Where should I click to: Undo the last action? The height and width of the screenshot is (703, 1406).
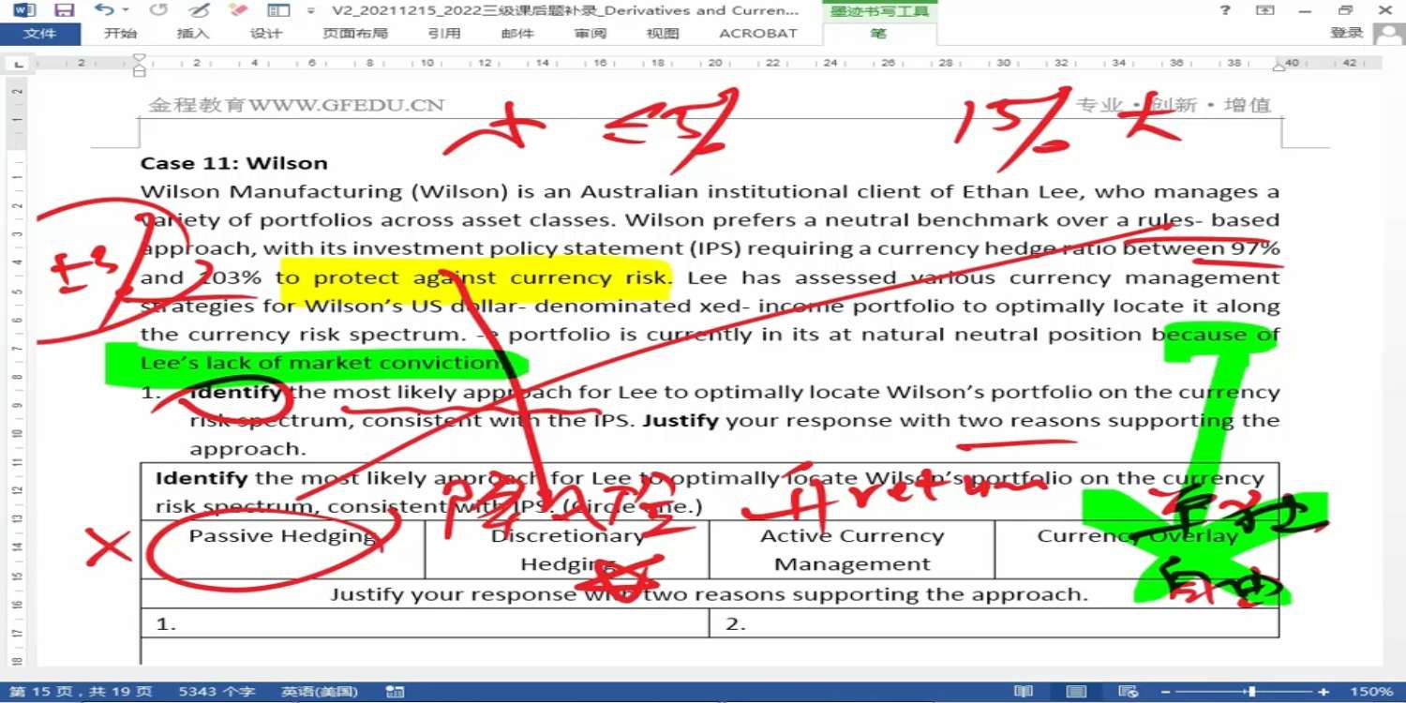[x=103, y=10]
